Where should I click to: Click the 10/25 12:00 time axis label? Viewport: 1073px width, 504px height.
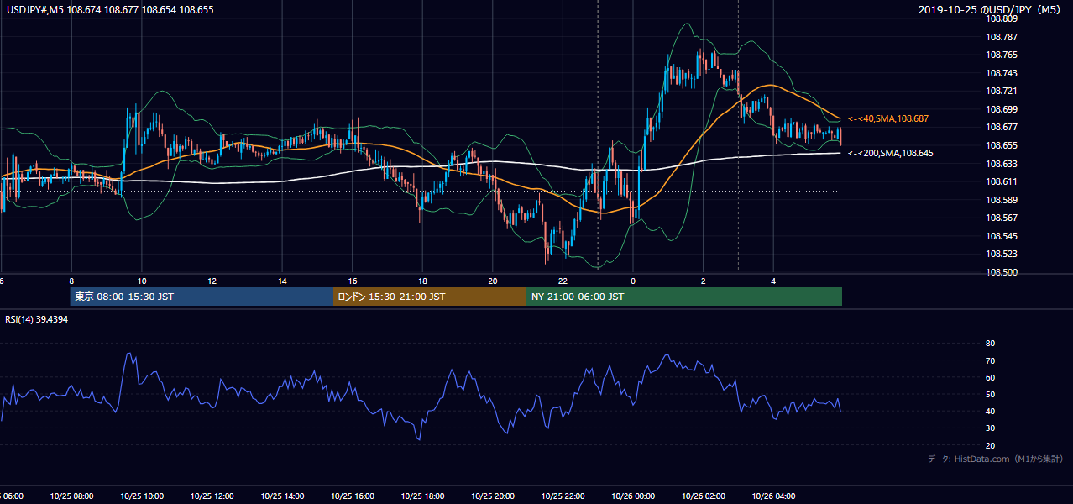click(212, 496)
